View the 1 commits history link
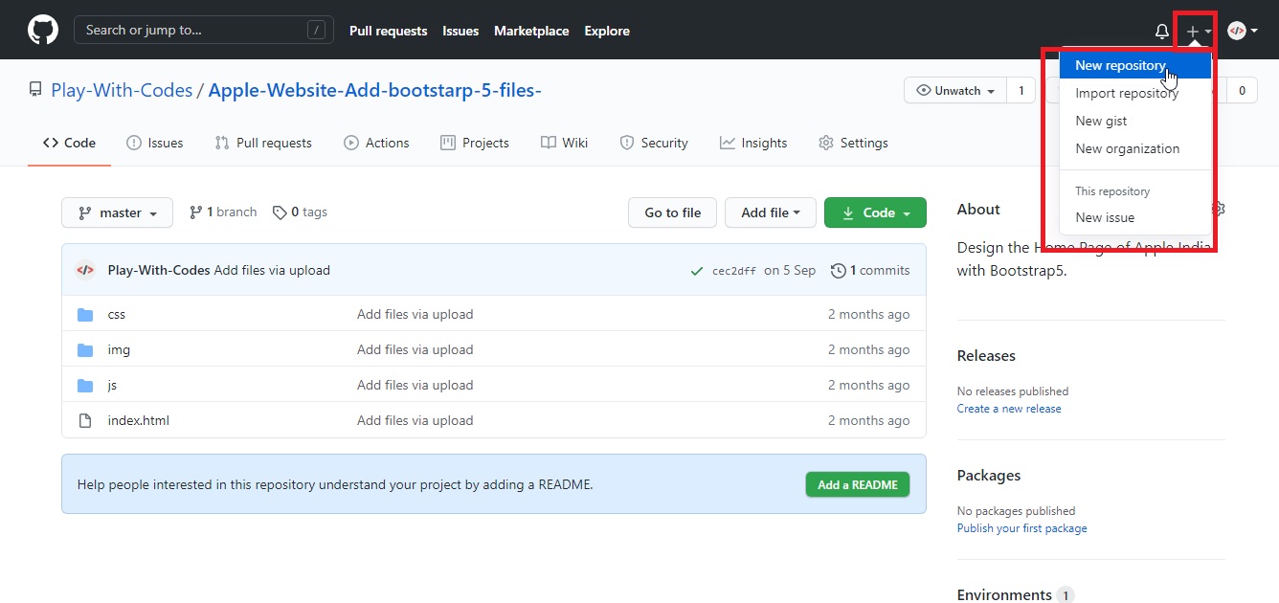The image size is (1279, 603). [x=870, y=271]
